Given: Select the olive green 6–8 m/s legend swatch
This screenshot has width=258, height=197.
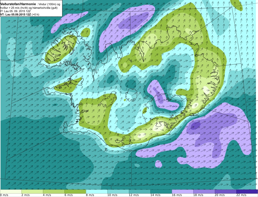Looking at the screenshot, I should tap(75, 192).
